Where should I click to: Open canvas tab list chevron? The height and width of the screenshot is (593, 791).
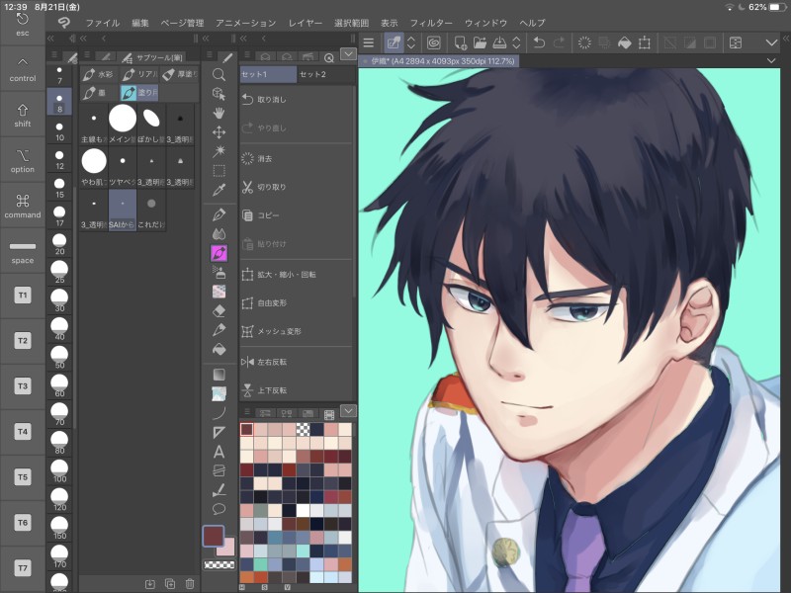(x=771, y=61)
